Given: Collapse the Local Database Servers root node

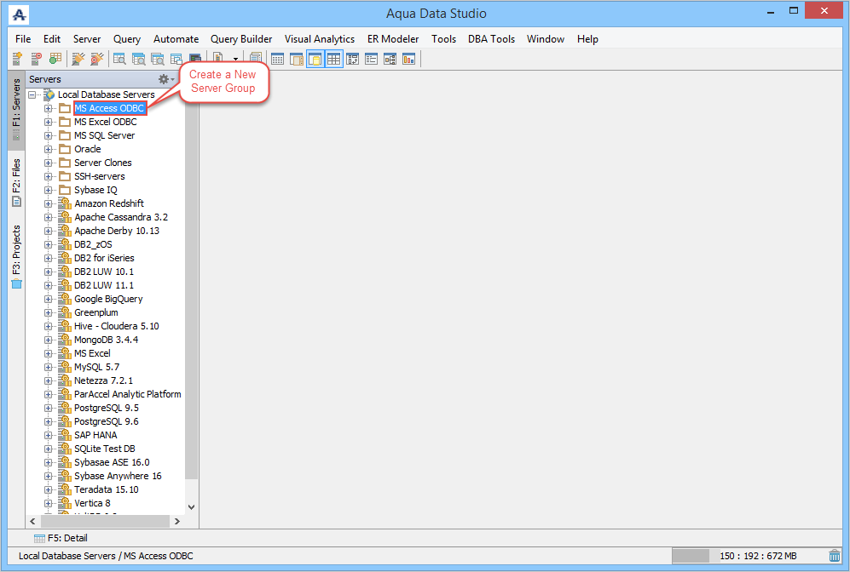Looking at the screenshot, I should [x=32, y=94].
